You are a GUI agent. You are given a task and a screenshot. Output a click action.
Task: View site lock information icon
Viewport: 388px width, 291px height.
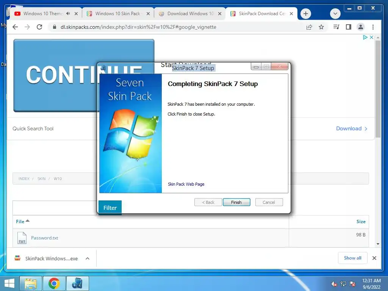click(55, 27)
